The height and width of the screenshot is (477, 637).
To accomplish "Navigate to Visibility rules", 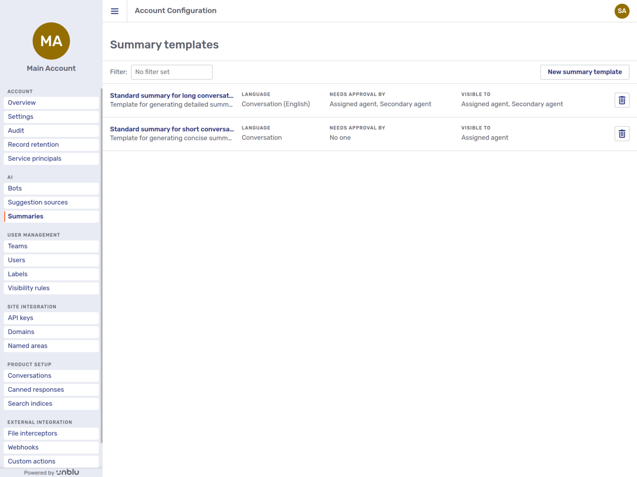I will click(x=28, y=288).
